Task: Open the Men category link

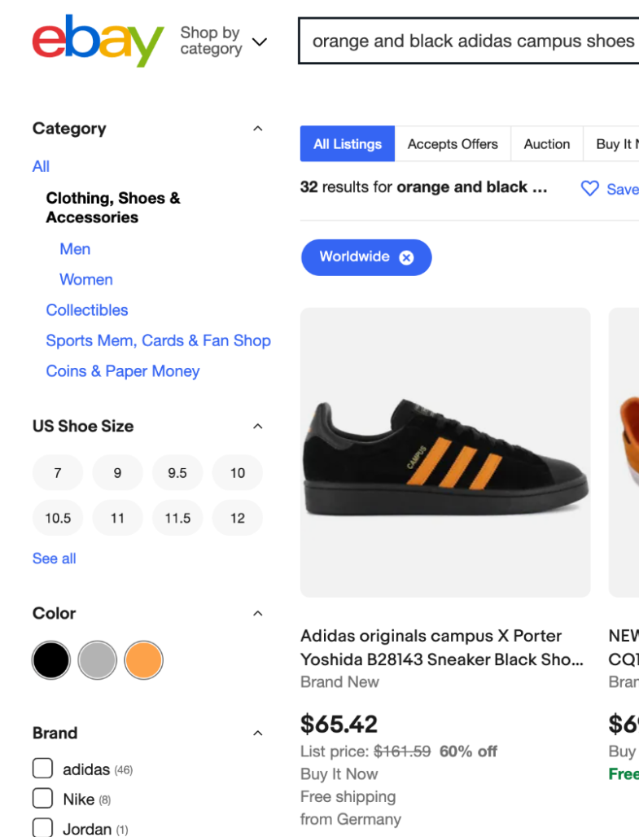Action: point(75,249)
